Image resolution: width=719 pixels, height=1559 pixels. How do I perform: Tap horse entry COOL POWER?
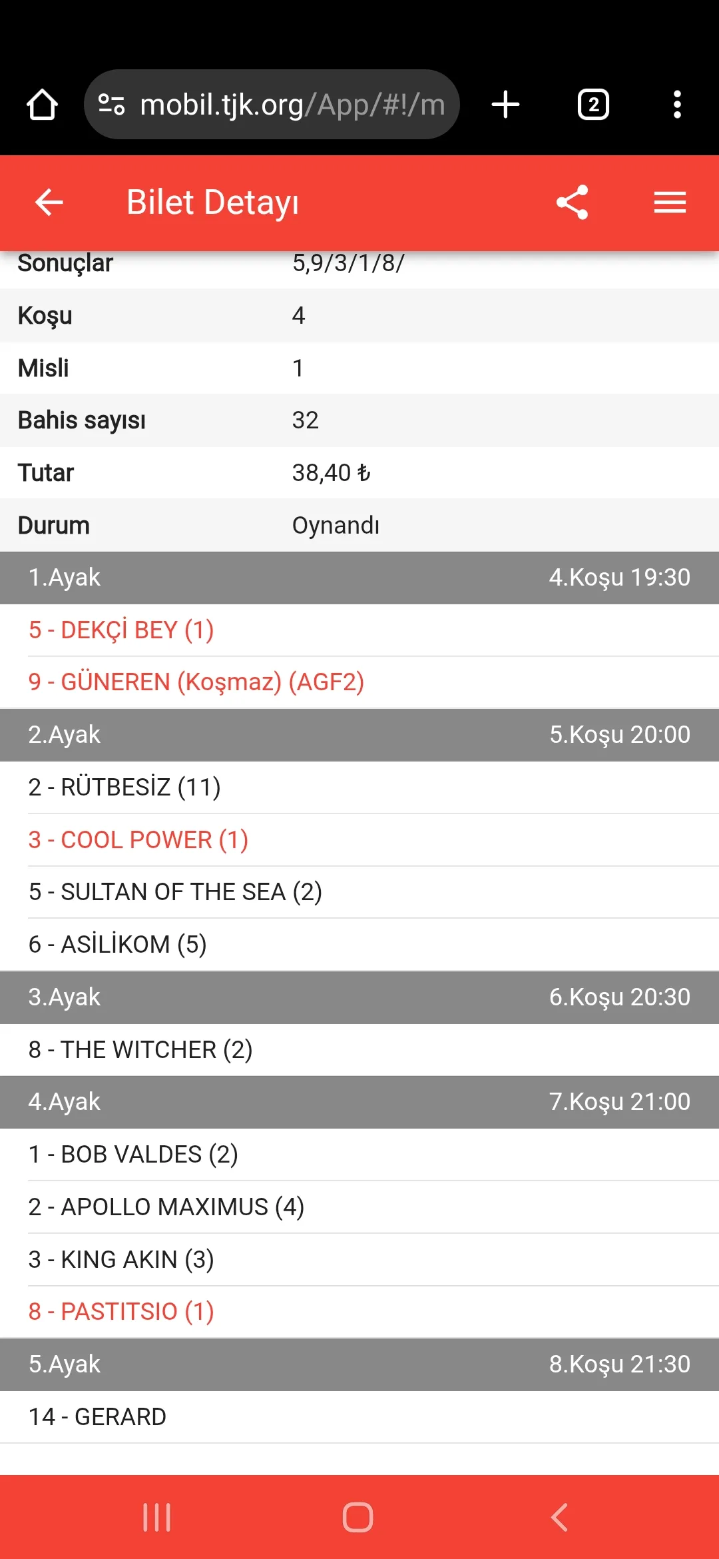pyautogui.click(x=138, y=839)
